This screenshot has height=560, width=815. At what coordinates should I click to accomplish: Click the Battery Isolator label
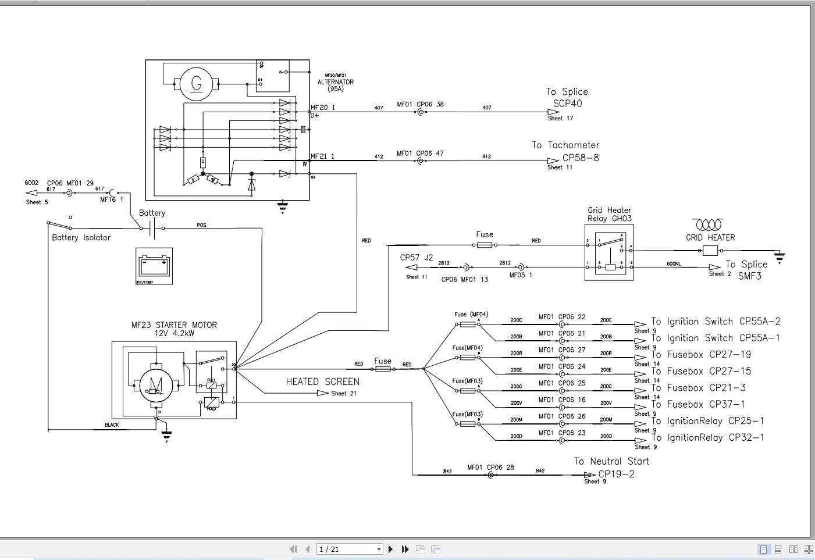tap(81, 237)
